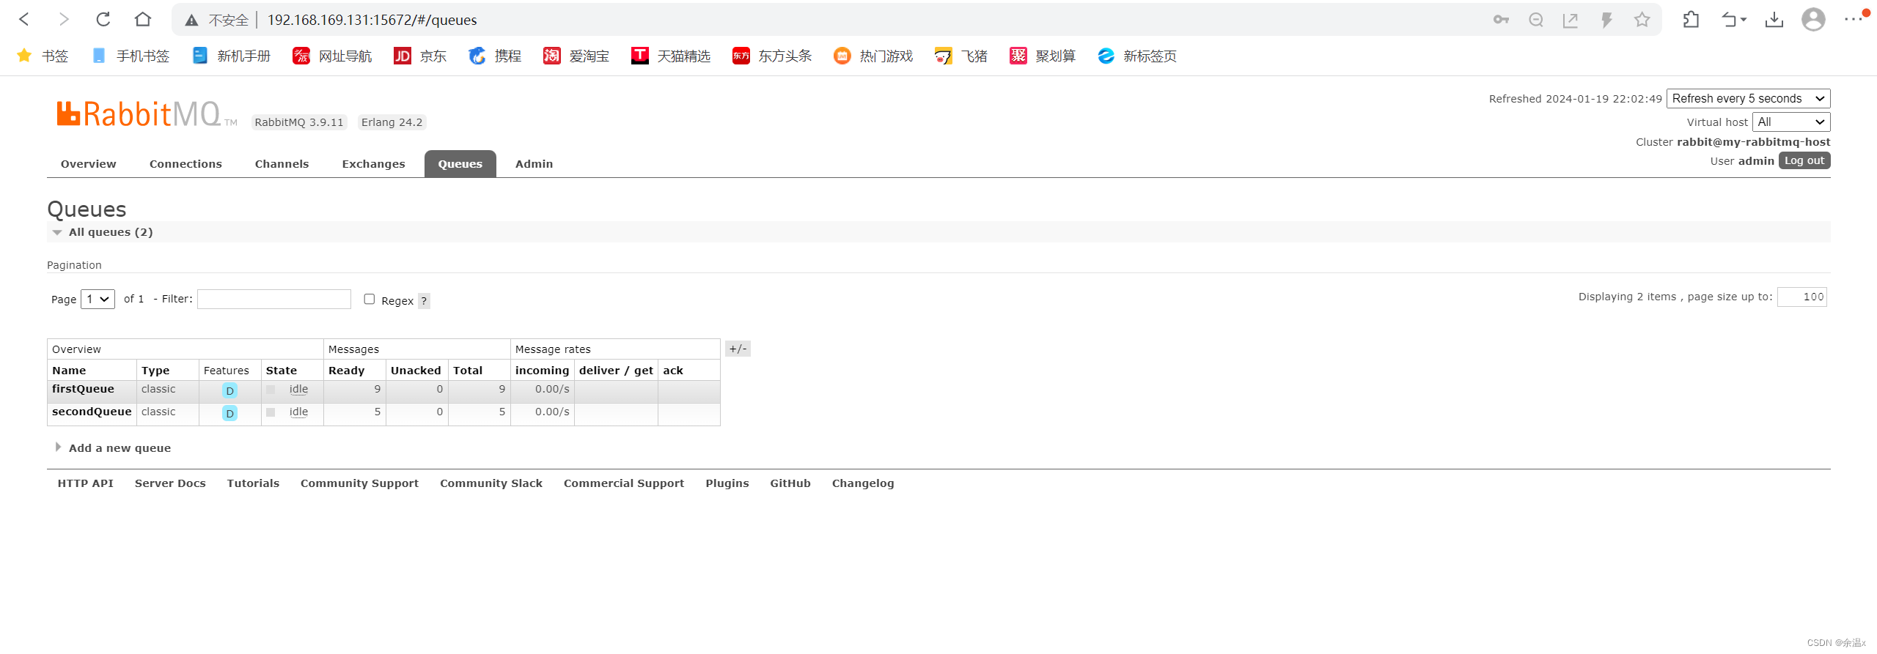This screenshot has height=654, width=1877.
Task: Open the firstQueue queue link
Action: point(83,389)
